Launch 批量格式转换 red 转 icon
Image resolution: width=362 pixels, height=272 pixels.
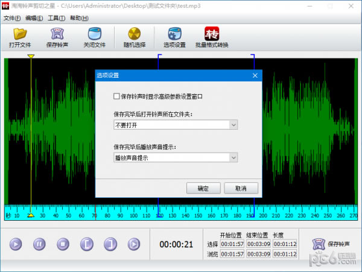tap(212, 34)
